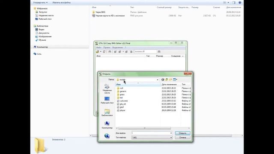
Task: Click the search text field in IMG Editor toolbar
Action: point(146,51)
